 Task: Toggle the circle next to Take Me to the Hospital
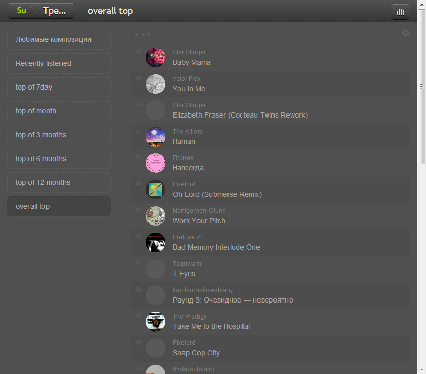(x=138, y=316)
